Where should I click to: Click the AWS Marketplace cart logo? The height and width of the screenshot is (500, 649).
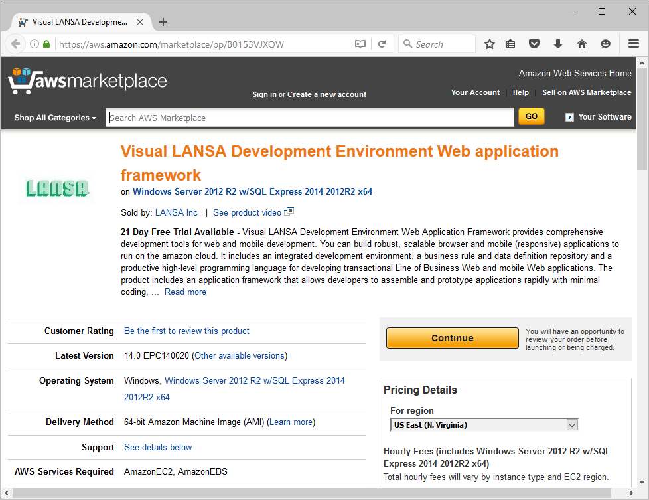(x=88, y=81)
